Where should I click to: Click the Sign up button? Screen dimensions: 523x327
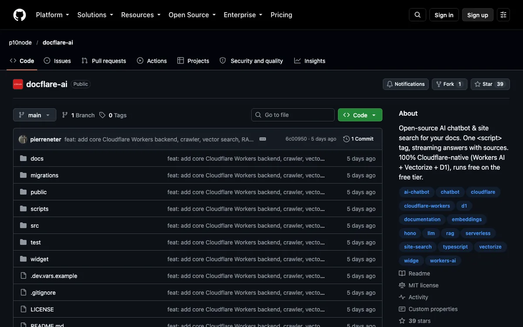[478, 15]
